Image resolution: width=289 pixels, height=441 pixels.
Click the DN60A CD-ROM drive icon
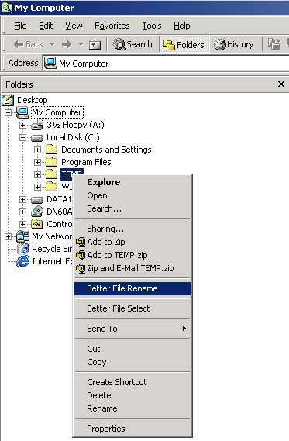(x=37, y=212)
